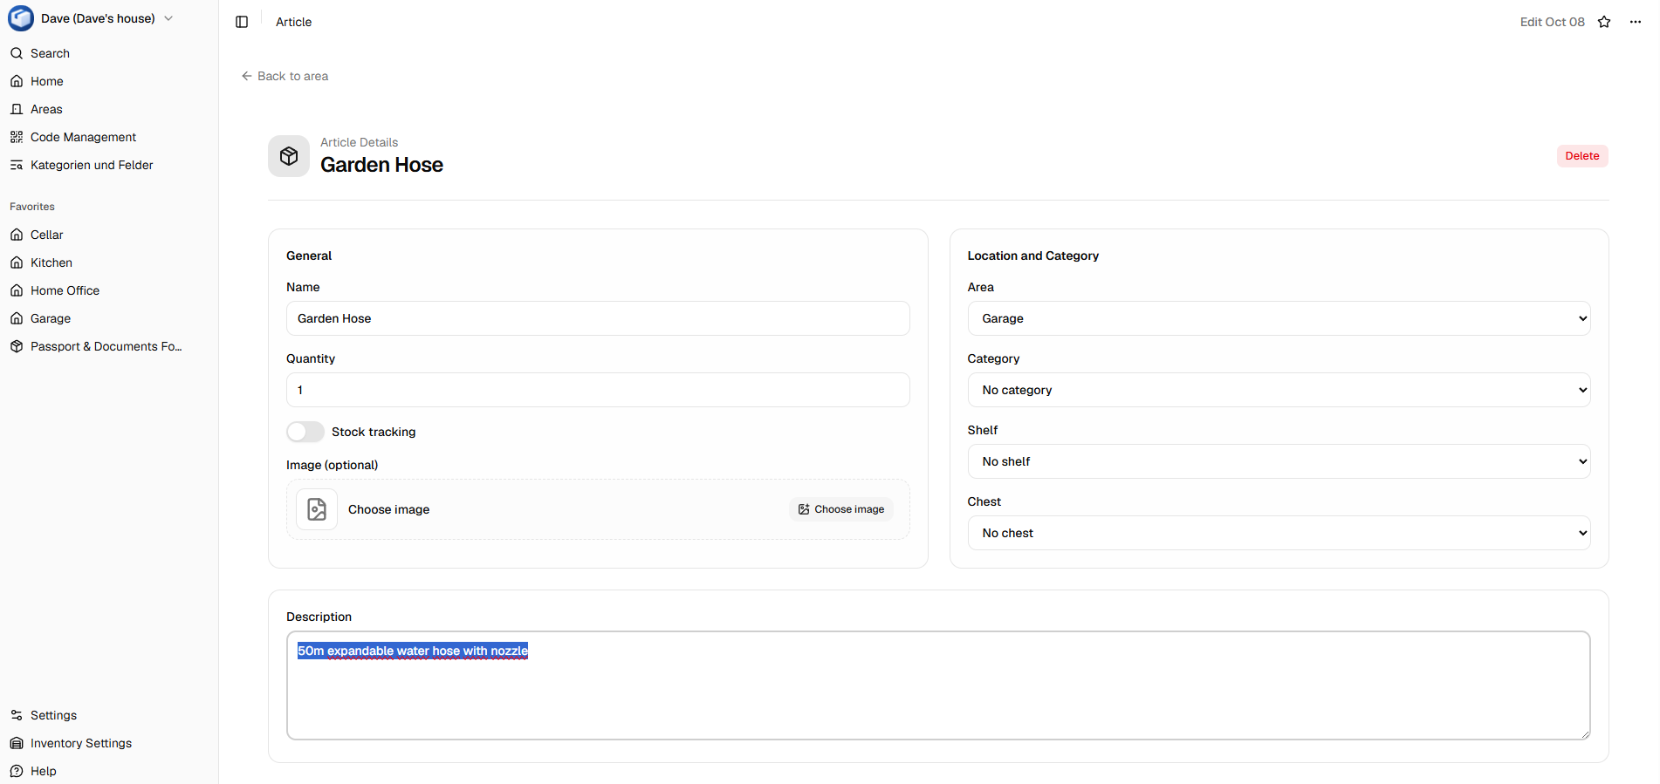Image resolution: width=1660 pixels, height=784 pixels.
Task: Click the Code Management QR icon
Action: [x=17, y=137]
